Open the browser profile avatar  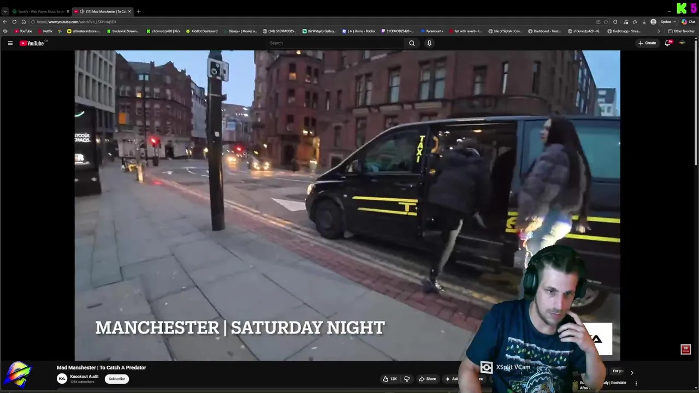click(x=653, y=22)
